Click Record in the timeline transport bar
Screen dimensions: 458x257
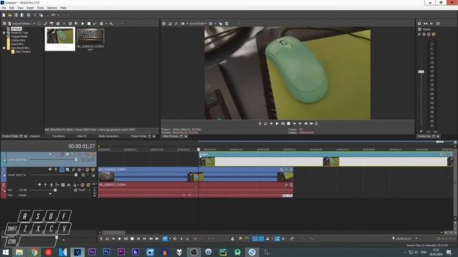point(101,238)
